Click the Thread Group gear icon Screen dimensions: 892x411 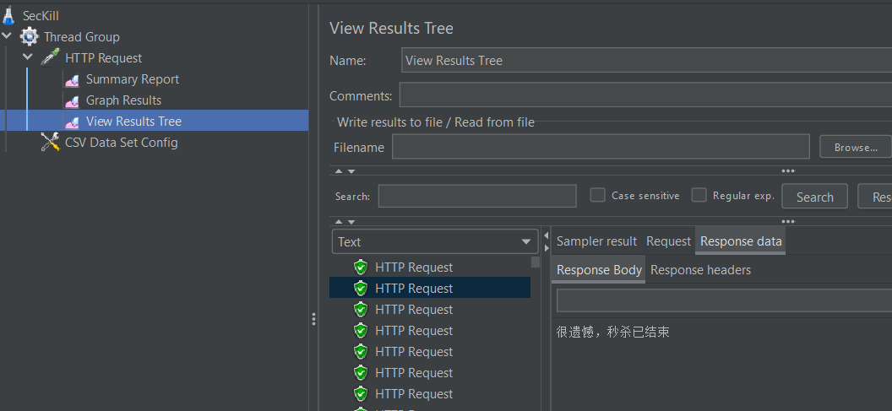tap(29, 37)
